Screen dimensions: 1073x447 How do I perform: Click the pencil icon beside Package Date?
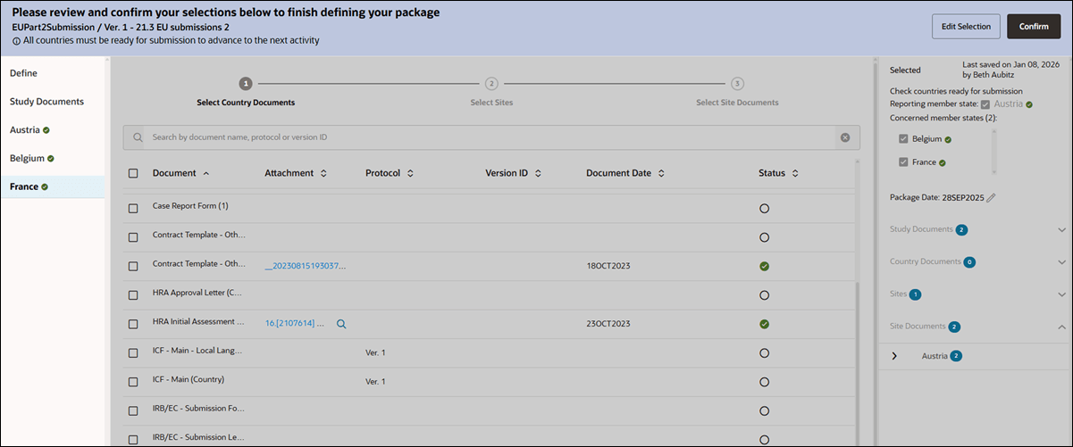[x=991, y=197]
